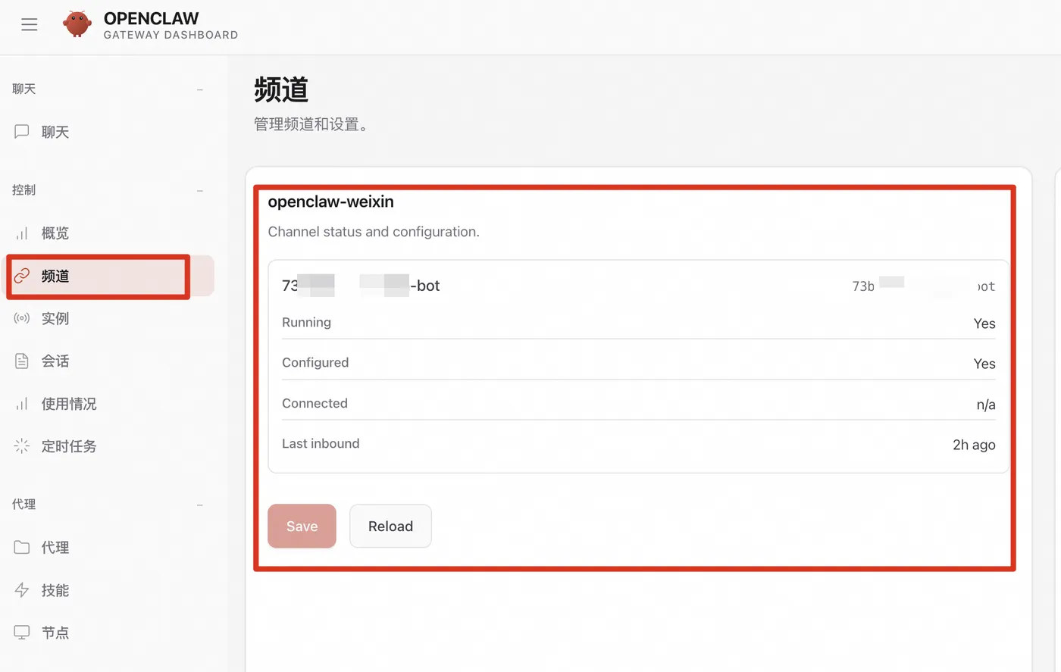Click the monitor icon beside 节点
1061x672 pixels.
22,632
